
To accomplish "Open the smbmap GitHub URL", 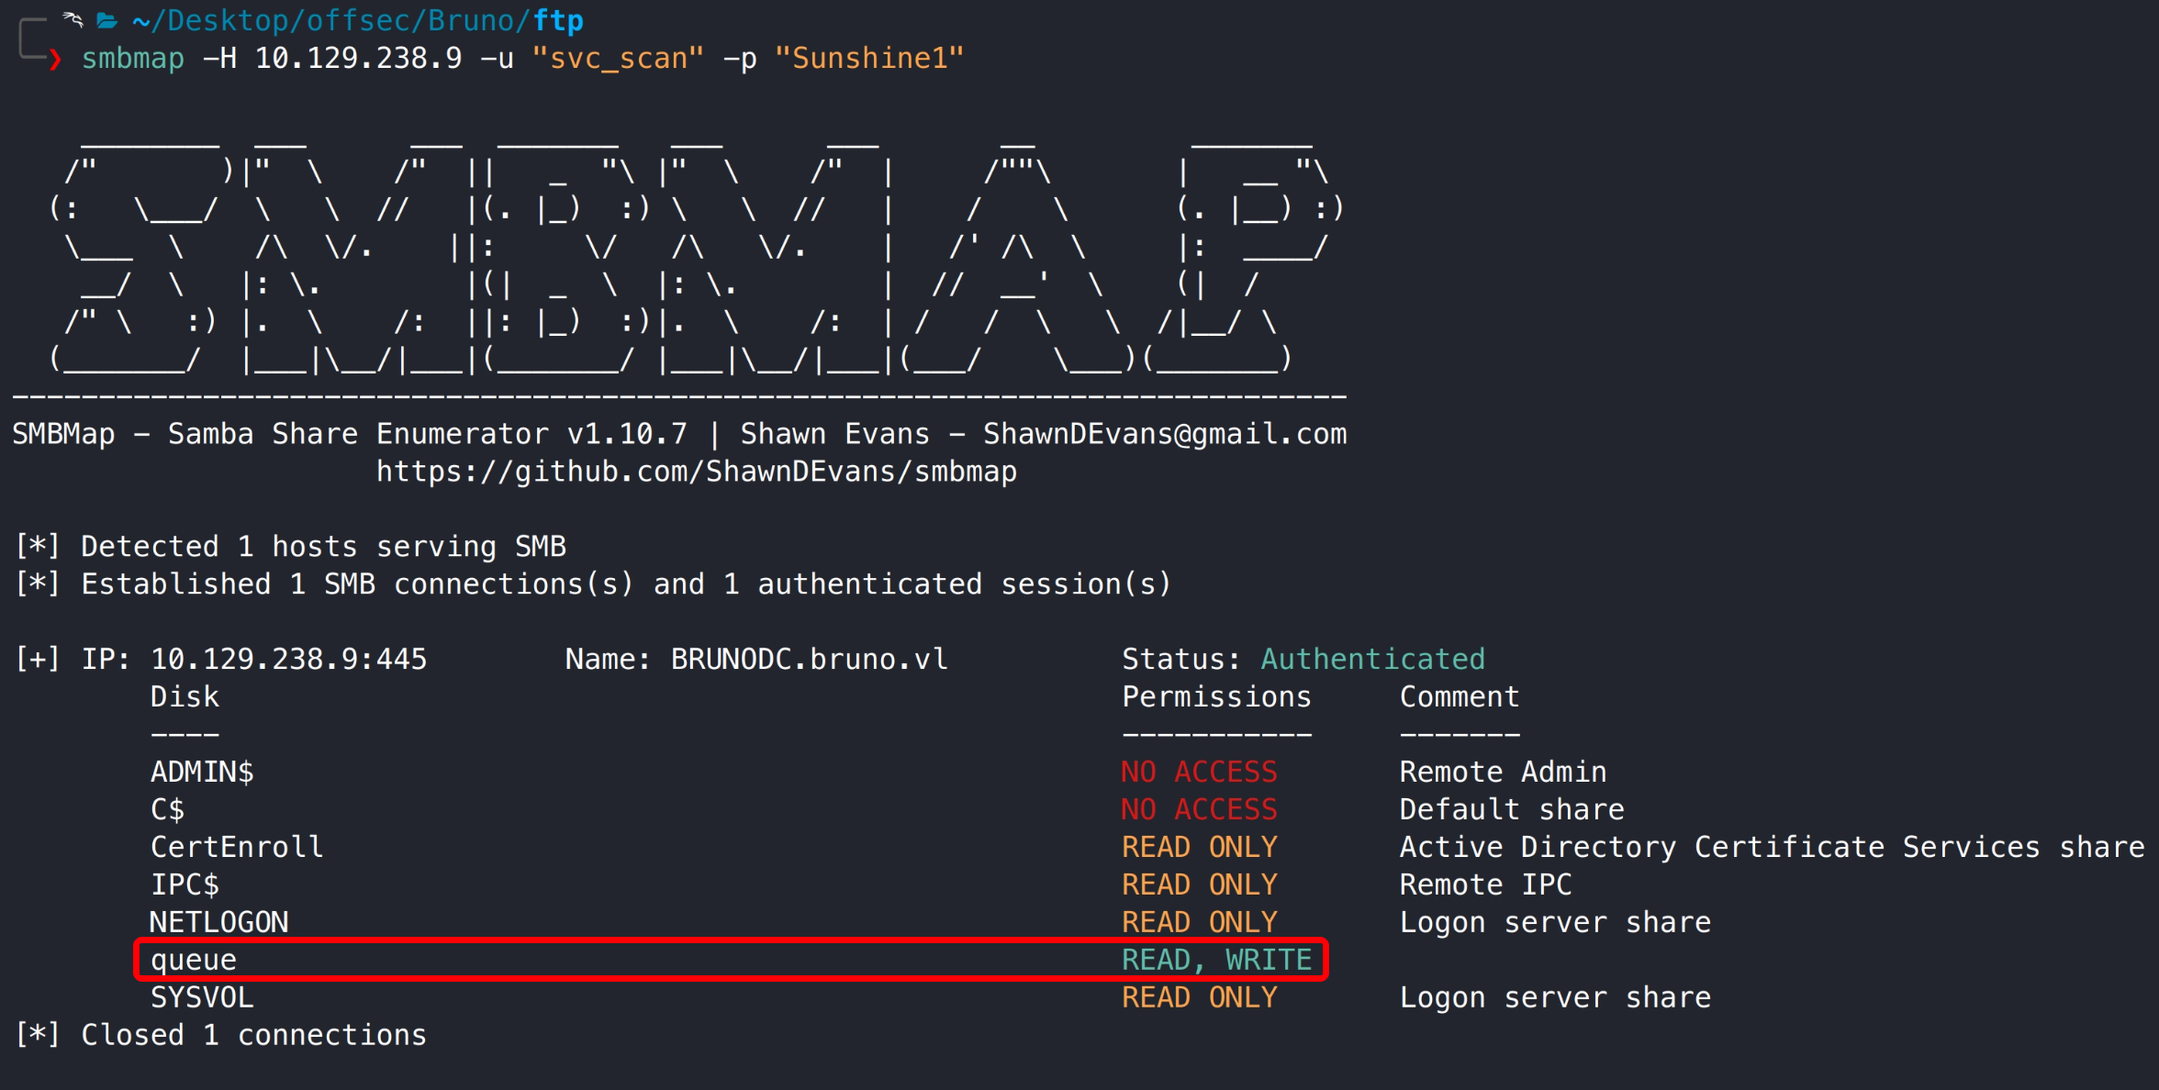I will point(696,472).
